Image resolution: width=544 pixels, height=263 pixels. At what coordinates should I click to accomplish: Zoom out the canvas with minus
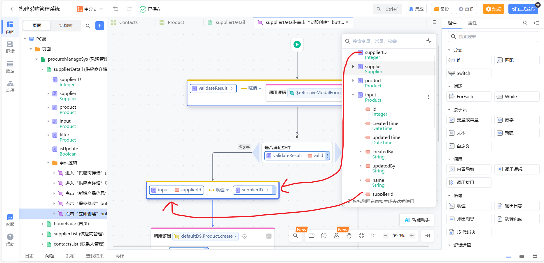pyautogui.click(x=386, y=236)
